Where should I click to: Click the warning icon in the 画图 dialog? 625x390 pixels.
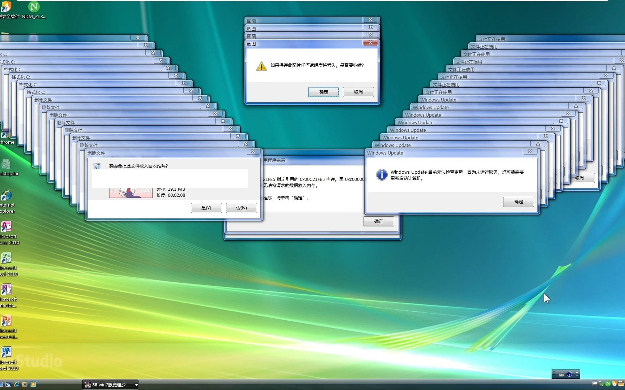pos(261,66)
